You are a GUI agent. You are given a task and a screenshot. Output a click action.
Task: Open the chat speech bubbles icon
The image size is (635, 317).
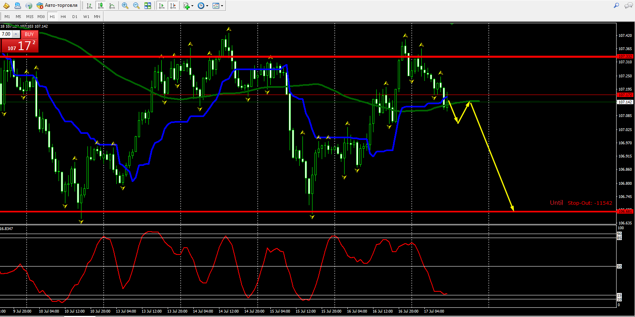pyautogui.click(x=628, y=6)
